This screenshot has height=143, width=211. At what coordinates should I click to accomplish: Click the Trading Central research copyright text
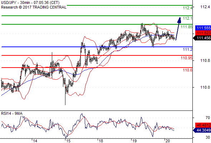coord(34,7)
